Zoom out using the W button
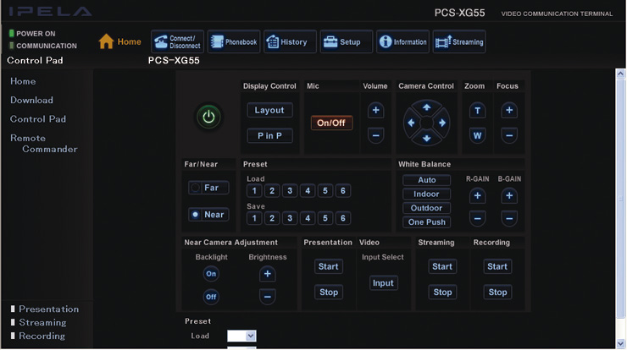 click(477, 135)
